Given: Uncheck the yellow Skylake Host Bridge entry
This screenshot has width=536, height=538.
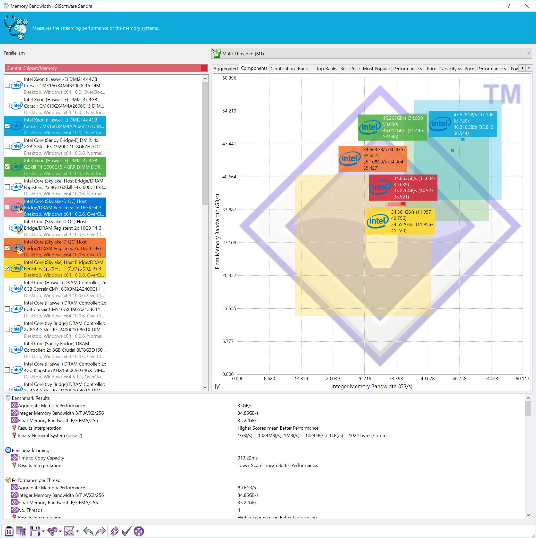Looking at the screenshot, I should point(7,268).
